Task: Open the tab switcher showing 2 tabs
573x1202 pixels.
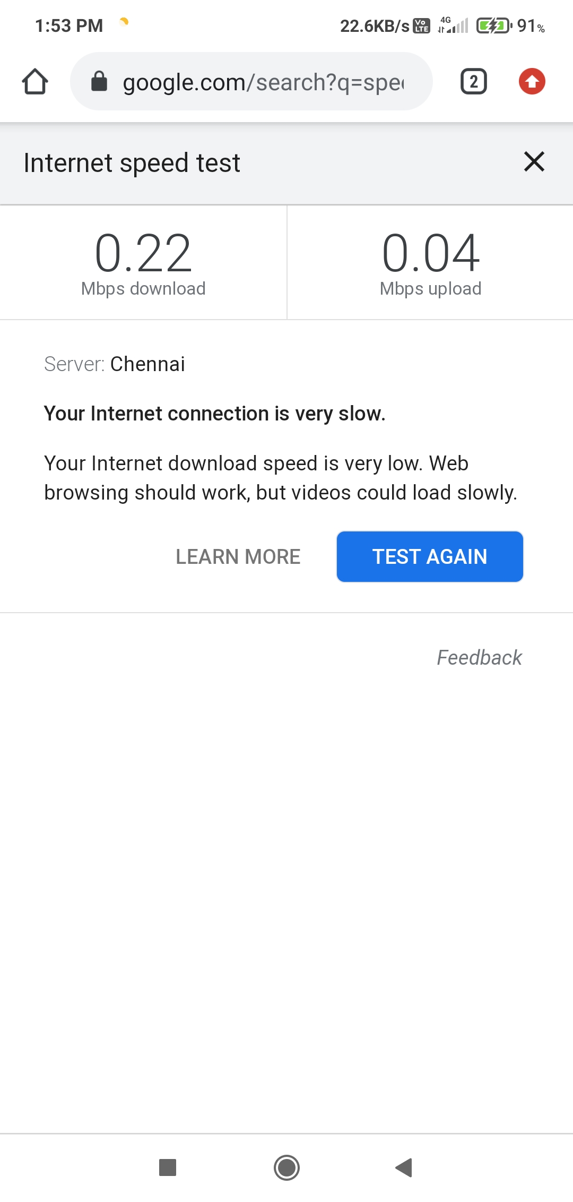Action: 474,82
